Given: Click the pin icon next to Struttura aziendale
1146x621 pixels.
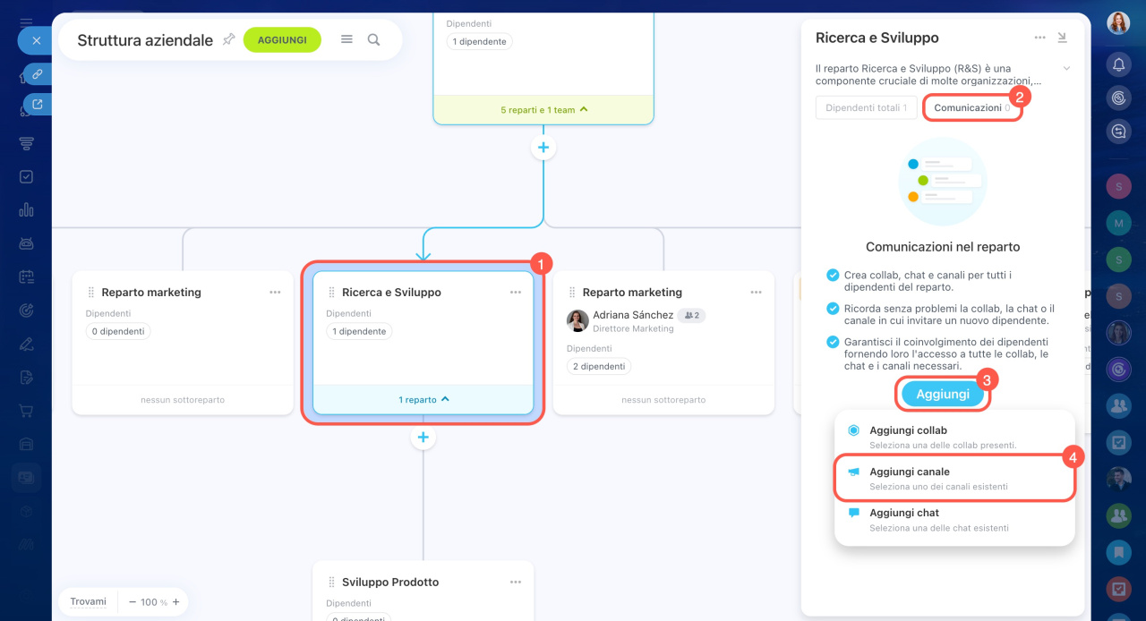Looking at the screenshot, I should pos(228,39).
